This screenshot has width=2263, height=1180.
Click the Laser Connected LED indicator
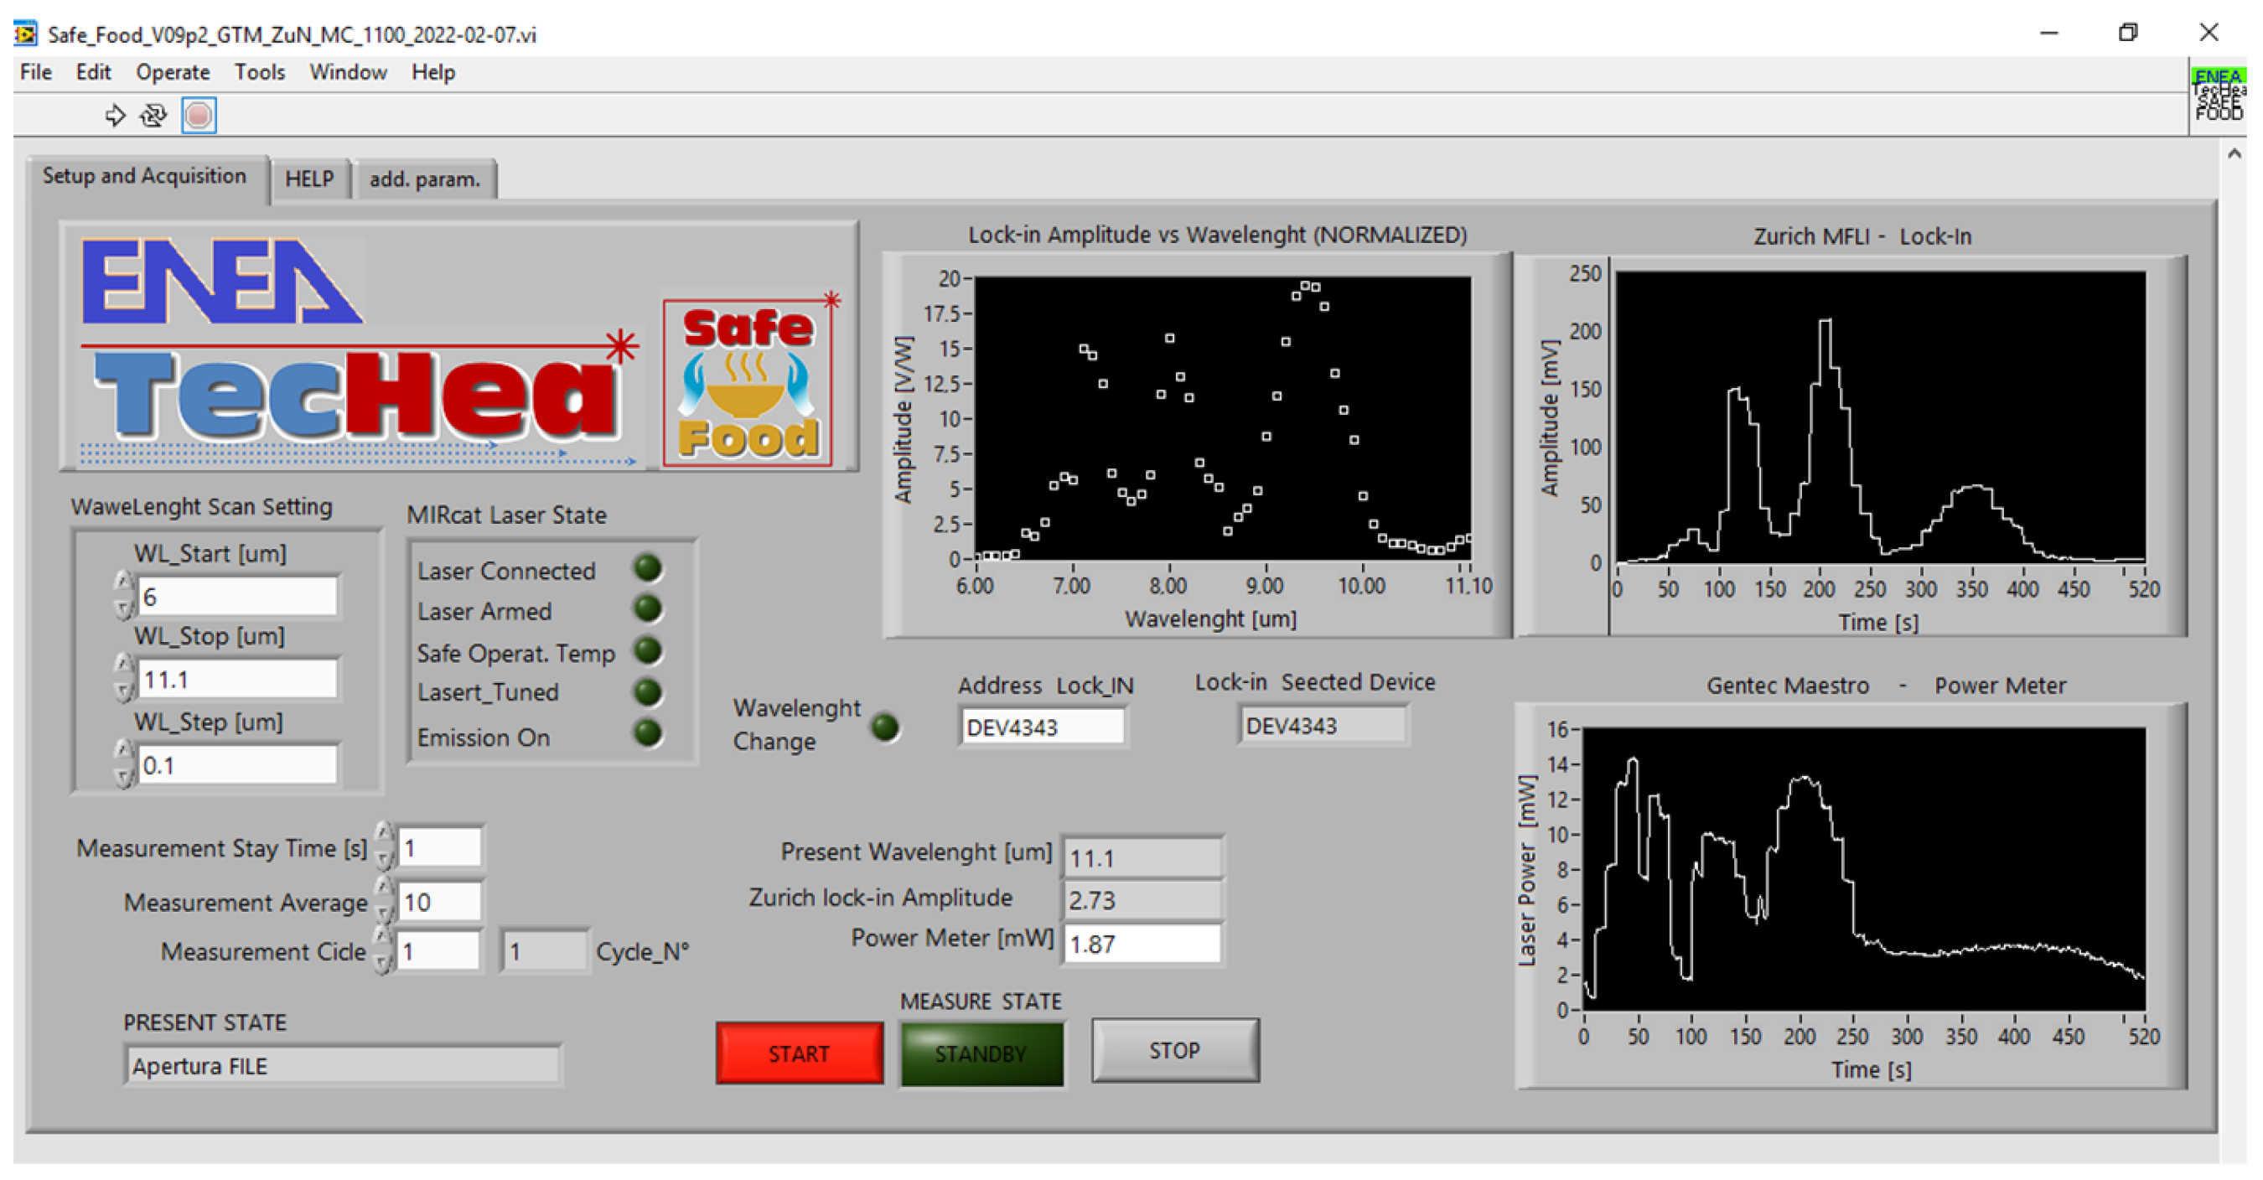pos(647,568)
